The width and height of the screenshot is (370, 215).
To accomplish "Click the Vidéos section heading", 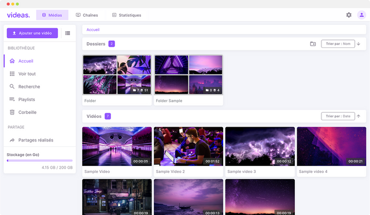I will (94, 116).
